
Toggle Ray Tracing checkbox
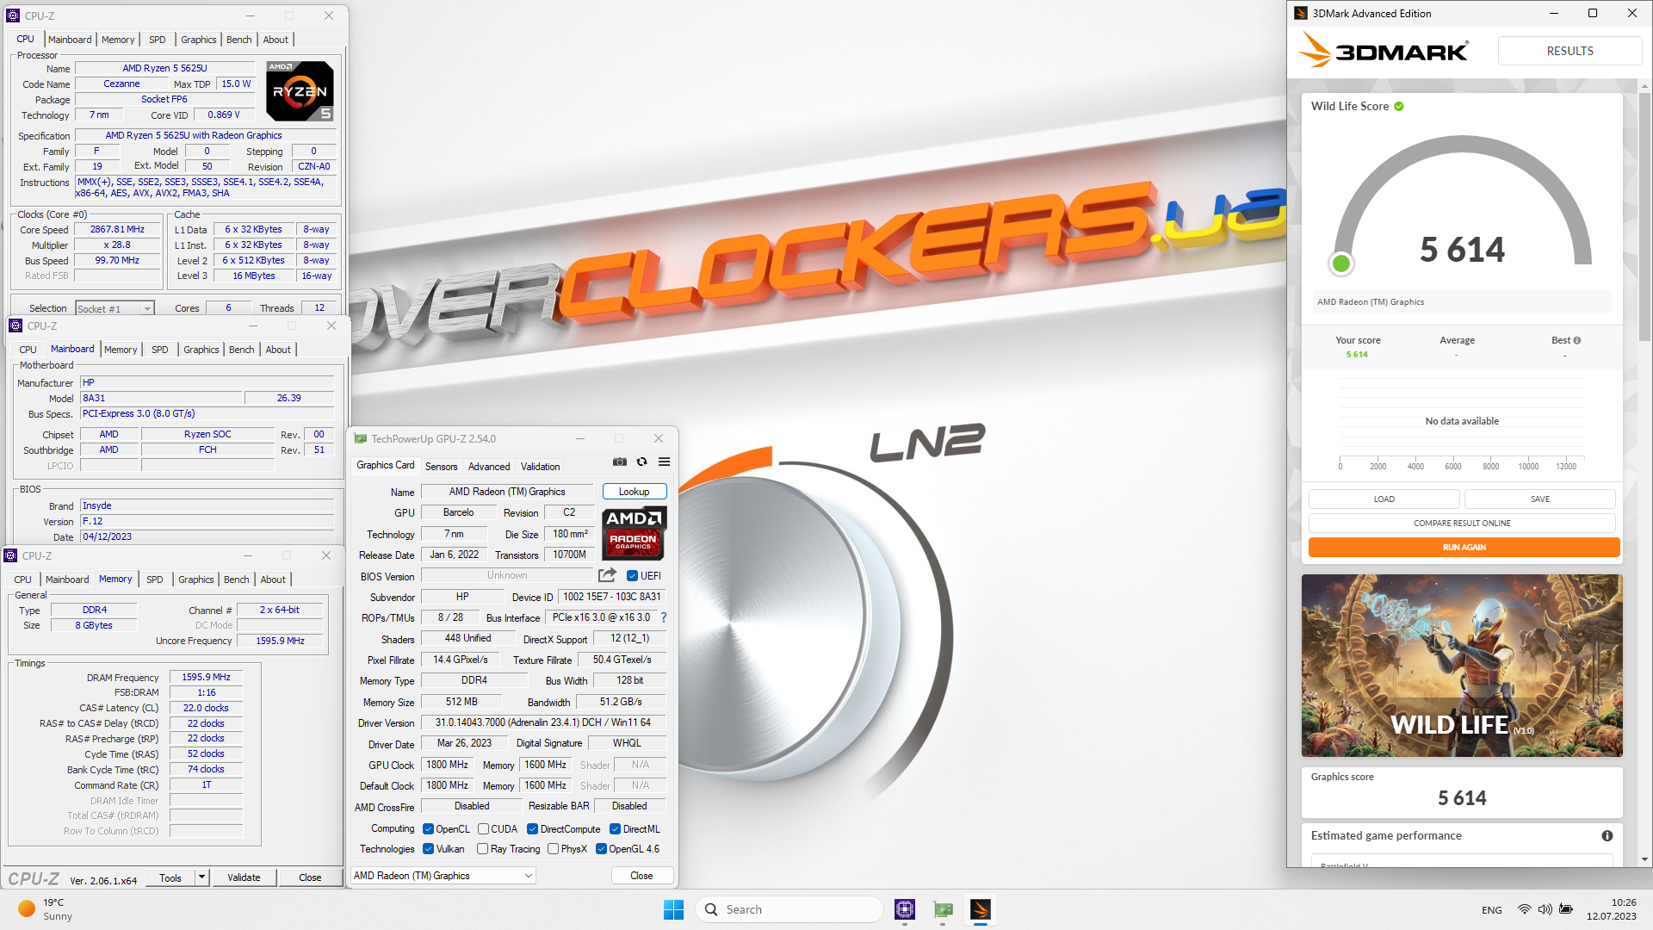[x=483, y=849]
